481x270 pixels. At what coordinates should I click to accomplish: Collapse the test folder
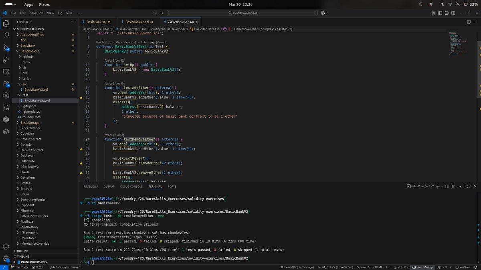pyautogui.click(x=45, y=95)
